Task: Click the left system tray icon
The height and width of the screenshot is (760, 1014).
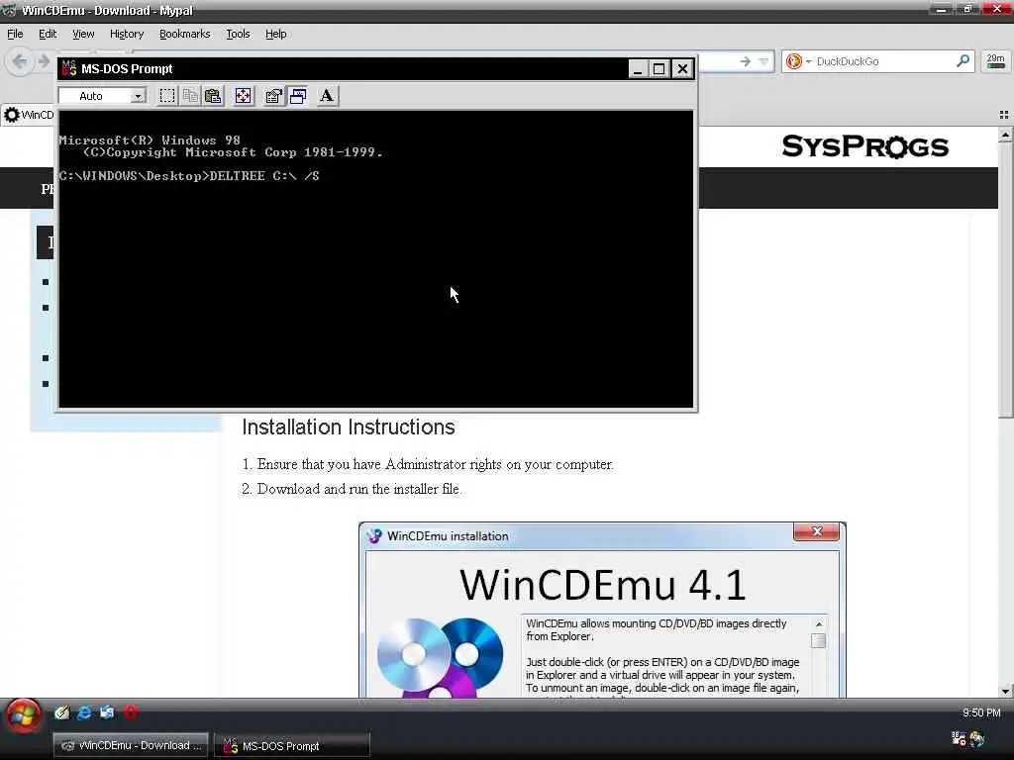Action: tap(959, 738)
